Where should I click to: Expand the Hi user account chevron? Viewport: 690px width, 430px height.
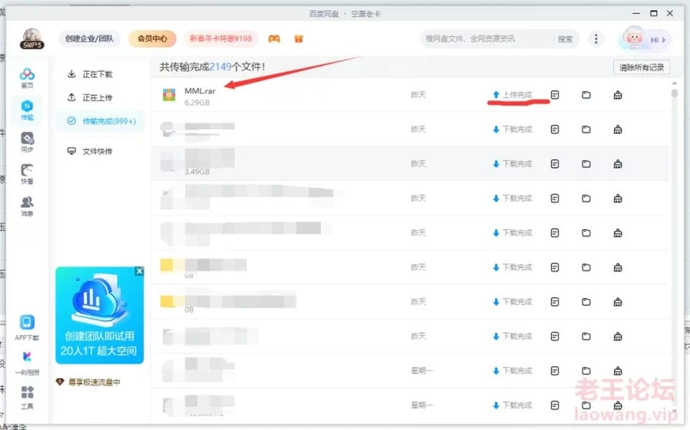[663, 39]
